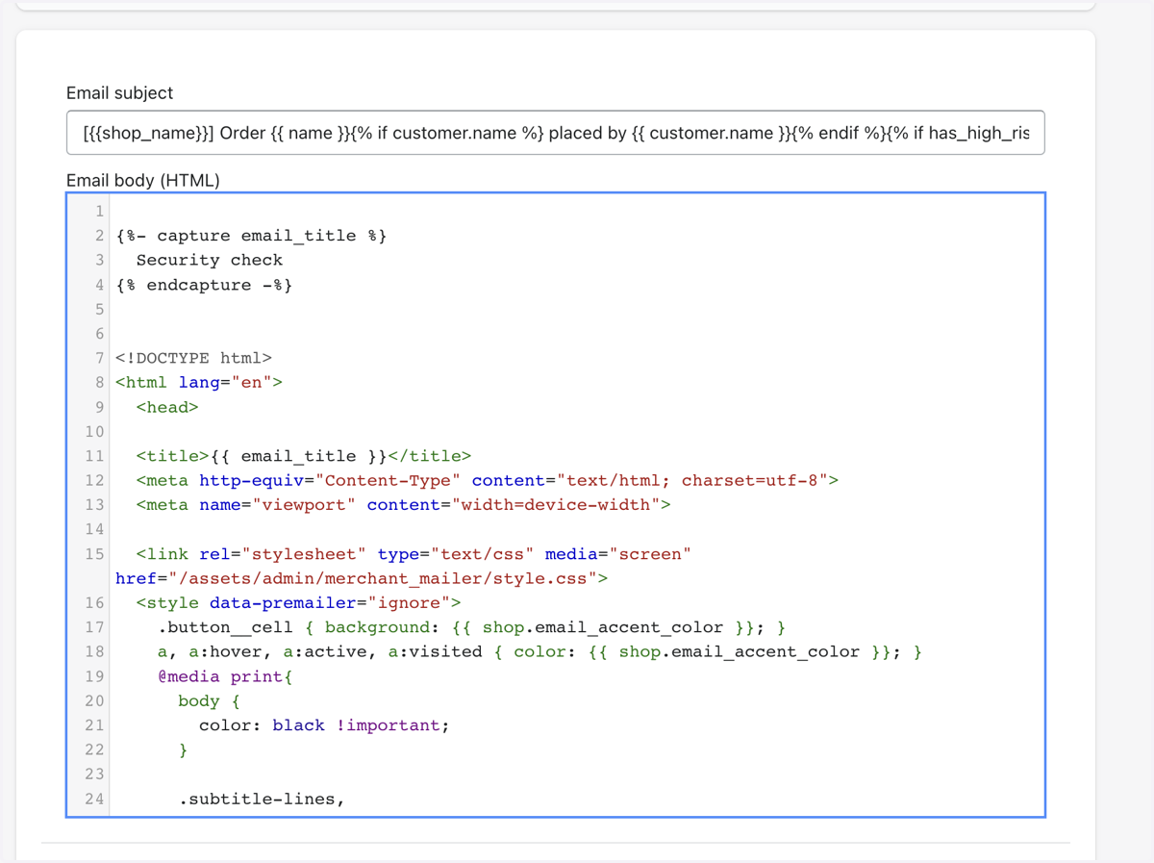Image resolution: width=1154 pixels, height=863 pixels.
Task: Click the style data-premailer line
Action: (x=298, y=603)
